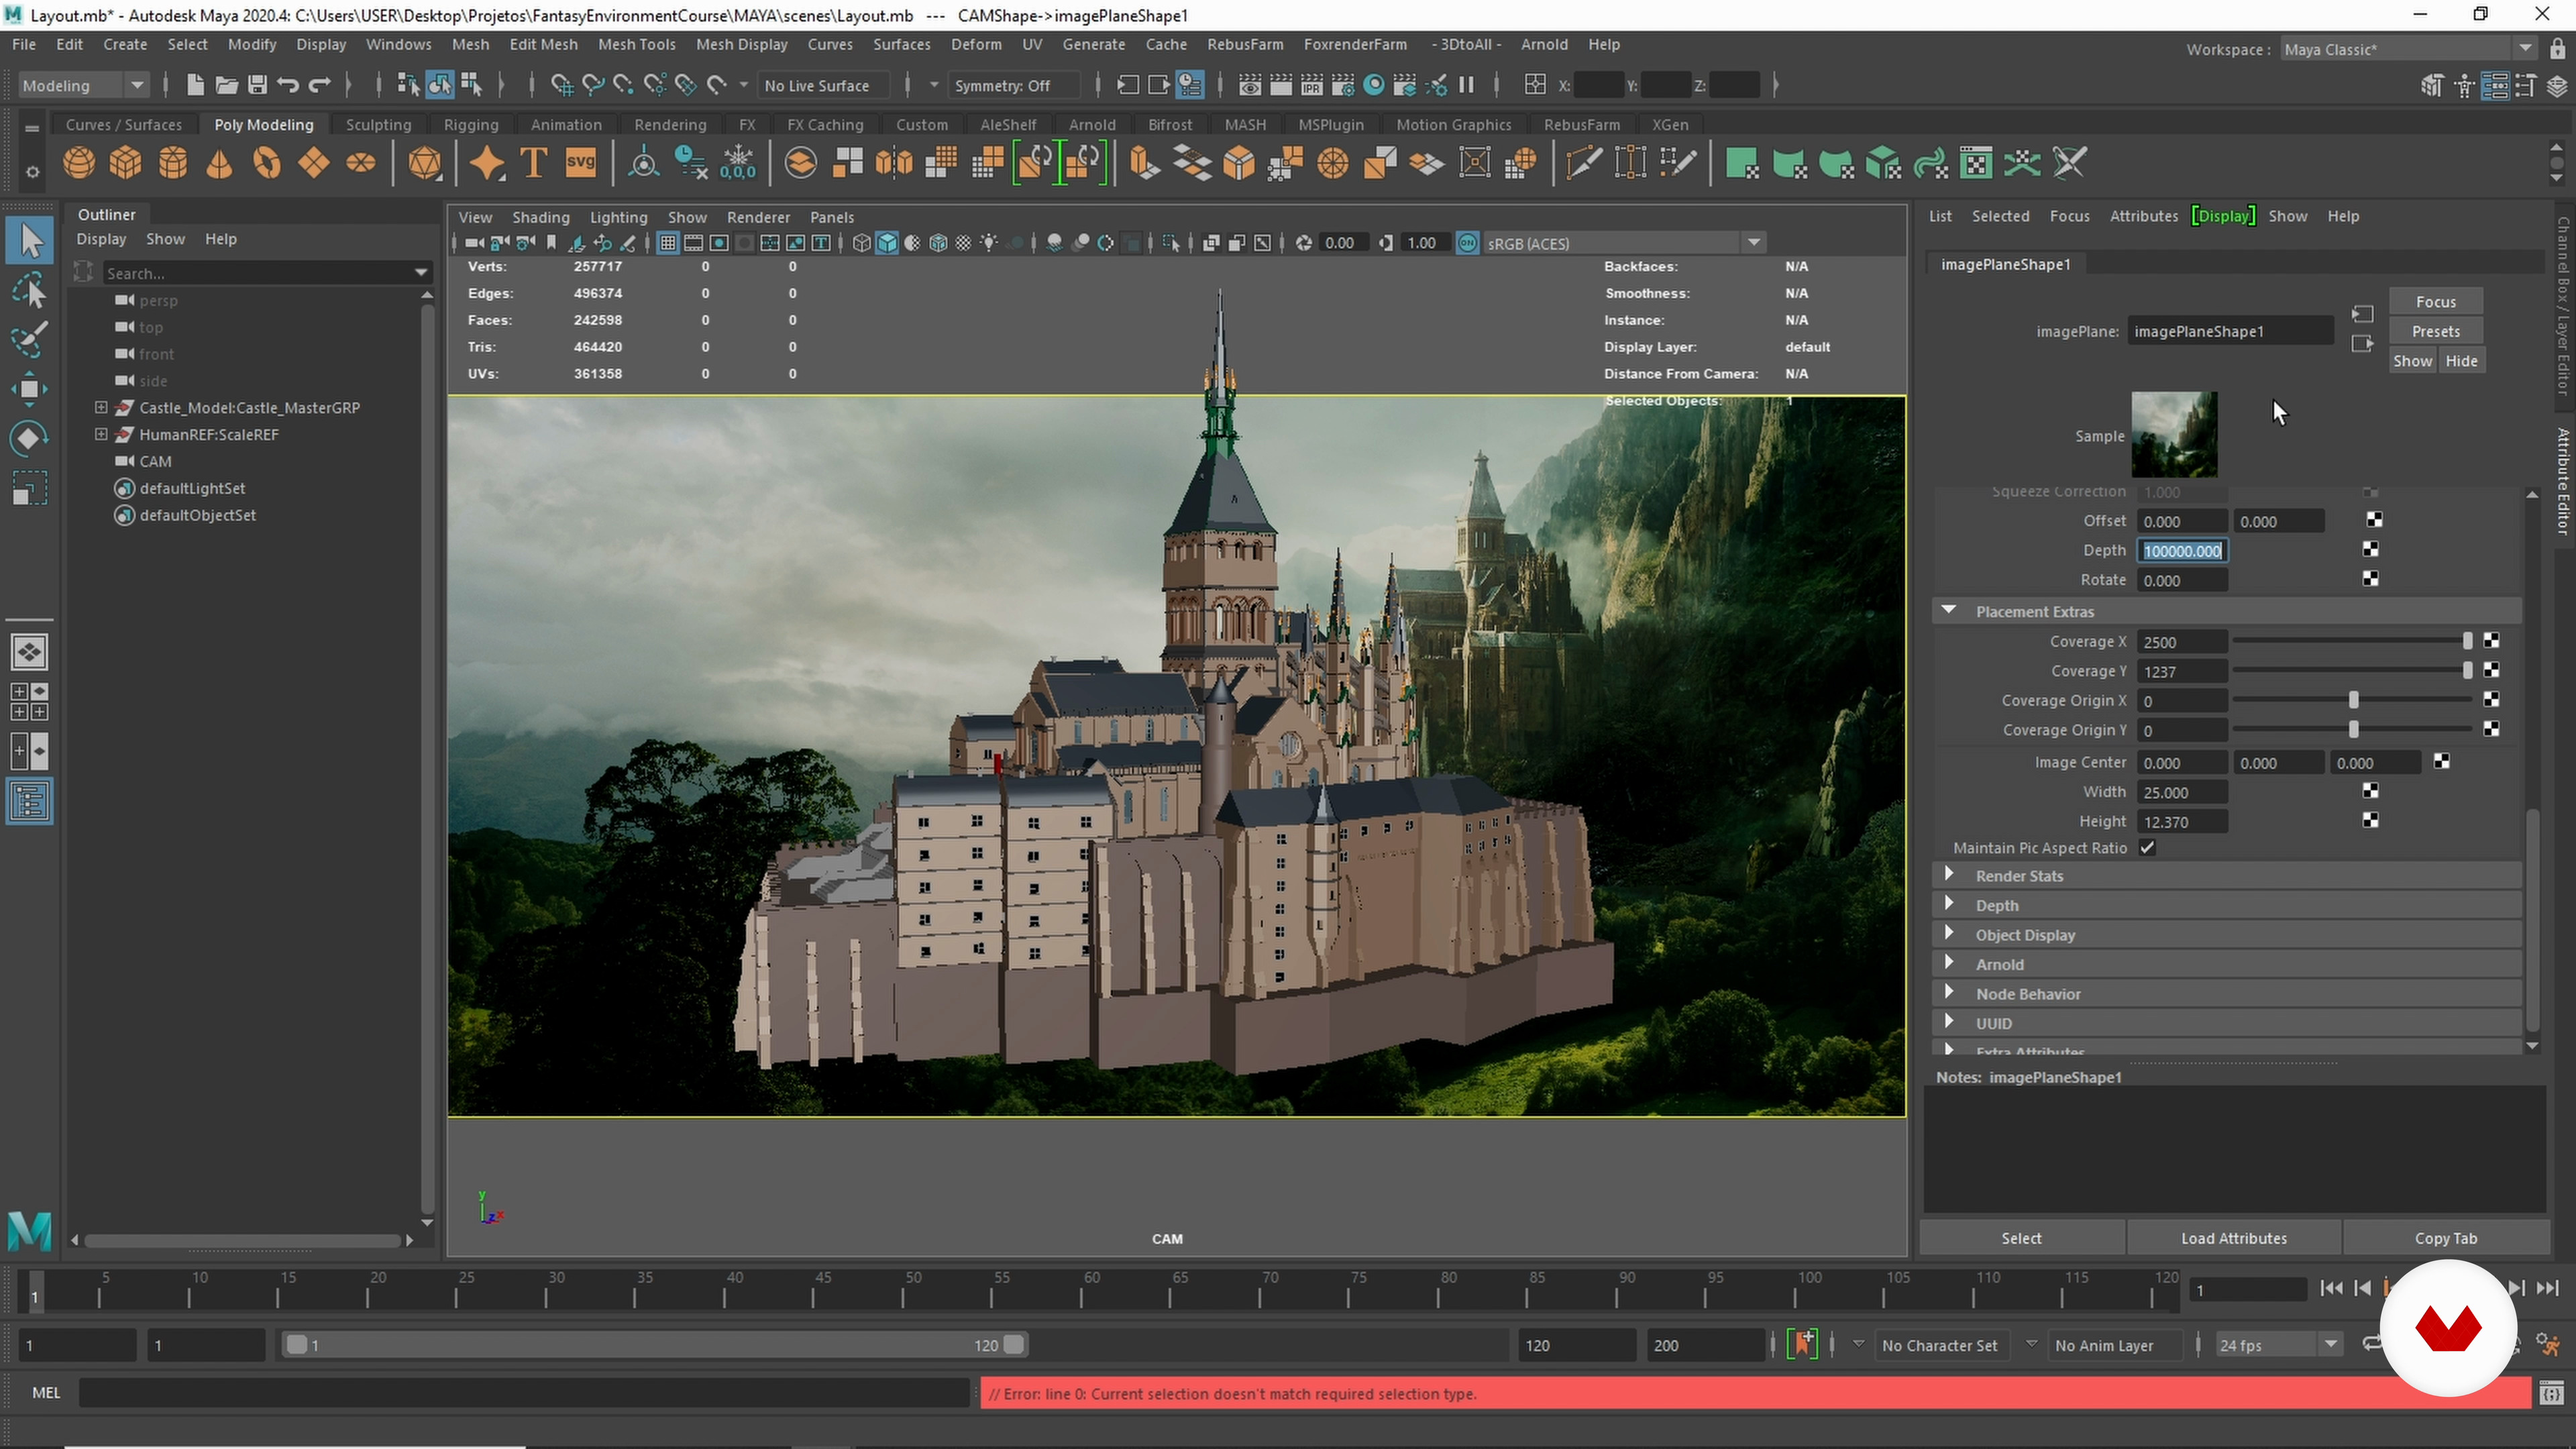Click the Copy Tab button
This screenshot has width=2576, height=1449.
click(x=2445, y=1238)
